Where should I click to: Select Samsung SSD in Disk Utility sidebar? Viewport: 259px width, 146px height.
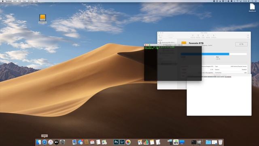[x=167, y=43]
